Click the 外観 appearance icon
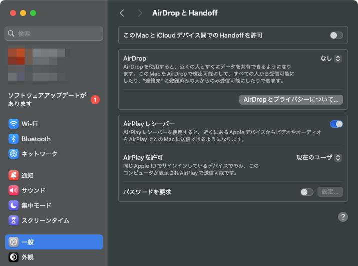The width and height of the screenshot is (358, 266). [x=14, y=257]
